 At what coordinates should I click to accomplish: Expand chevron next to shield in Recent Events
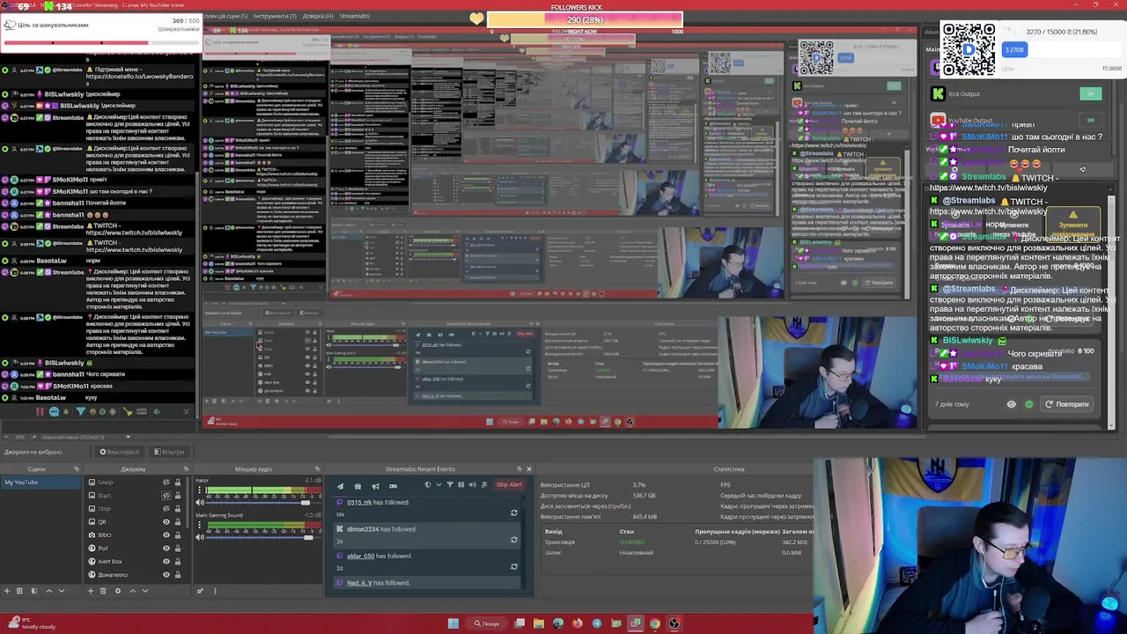[438, 484]
